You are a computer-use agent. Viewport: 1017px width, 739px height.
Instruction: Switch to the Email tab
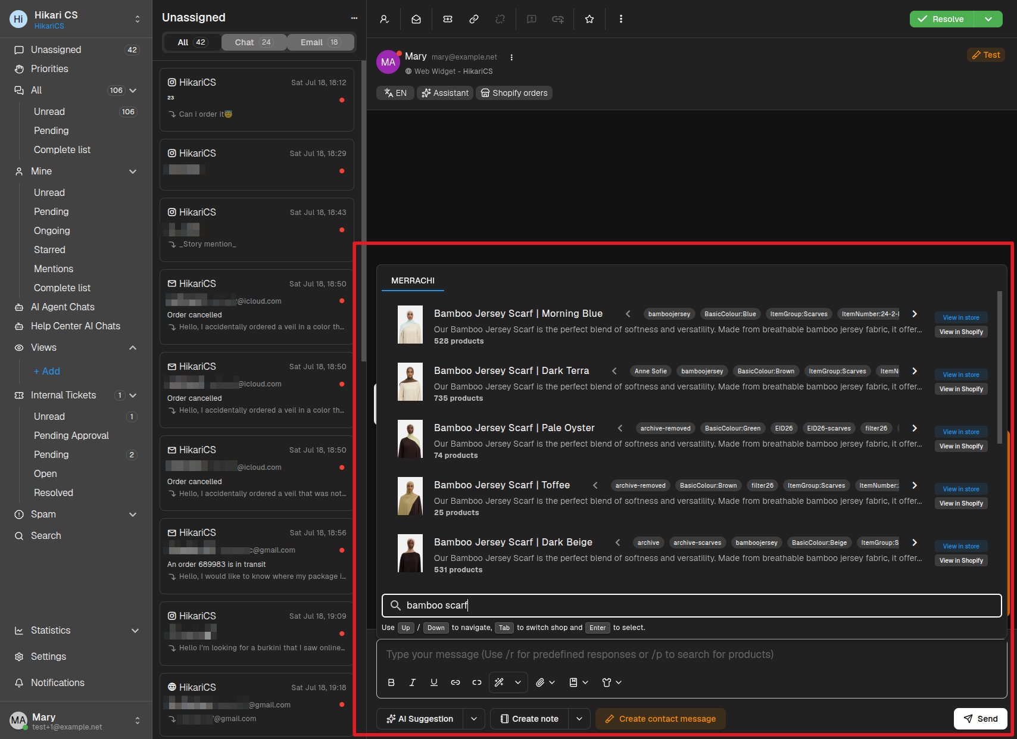pos(320,42)
